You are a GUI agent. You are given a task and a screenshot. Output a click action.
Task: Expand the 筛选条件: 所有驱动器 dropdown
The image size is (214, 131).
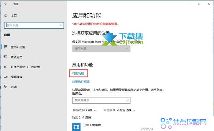120,110
